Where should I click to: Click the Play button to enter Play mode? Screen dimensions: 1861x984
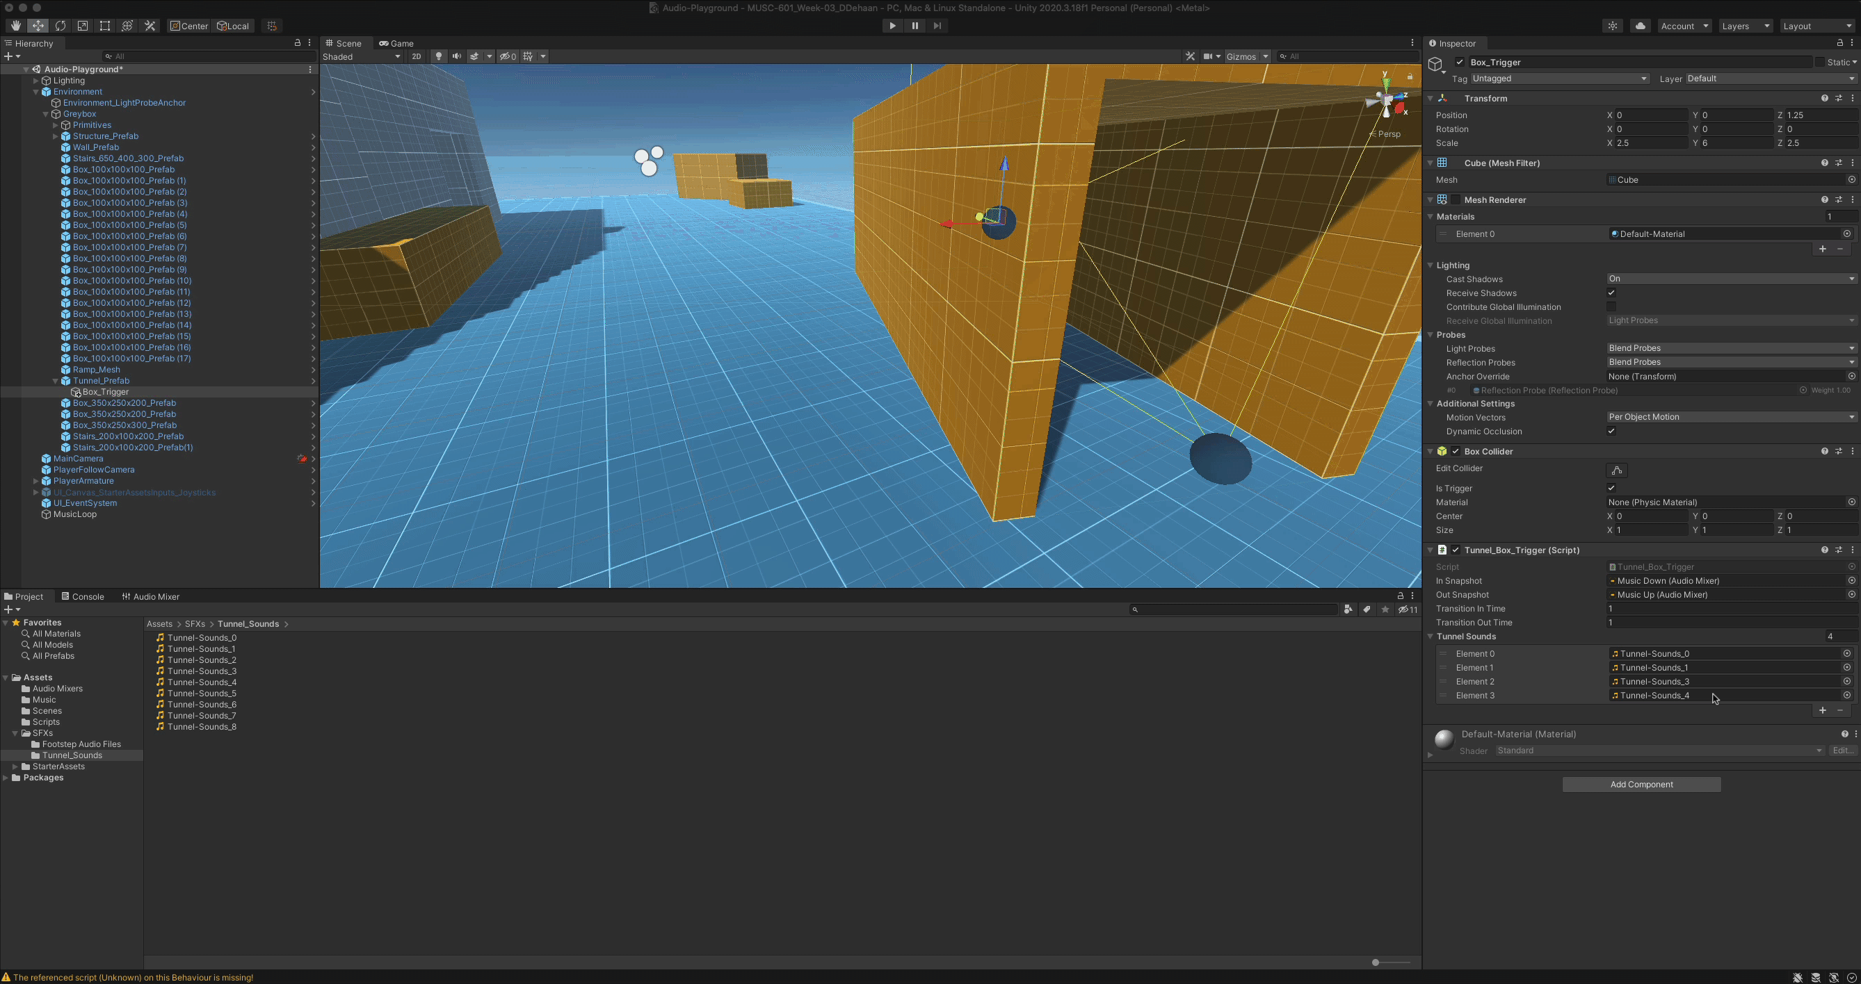pyautogui.click(x=892, y=25)
